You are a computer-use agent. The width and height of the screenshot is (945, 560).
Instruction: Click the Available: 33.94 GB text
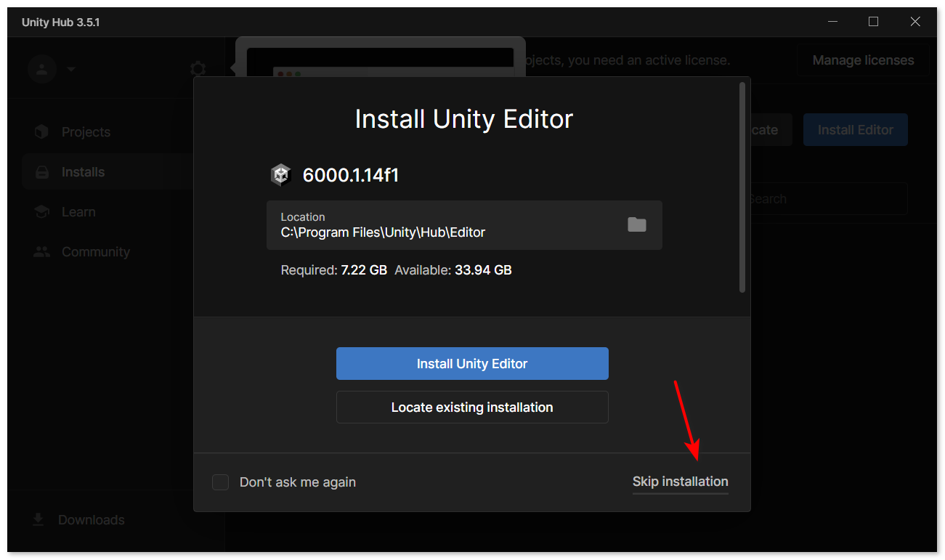[453, 270]
